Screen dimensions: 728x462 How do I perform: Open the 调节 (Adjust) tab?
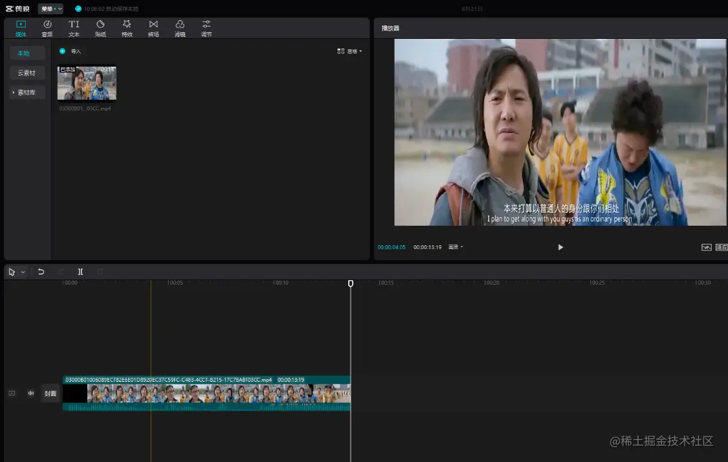click(x=206, y=28)
